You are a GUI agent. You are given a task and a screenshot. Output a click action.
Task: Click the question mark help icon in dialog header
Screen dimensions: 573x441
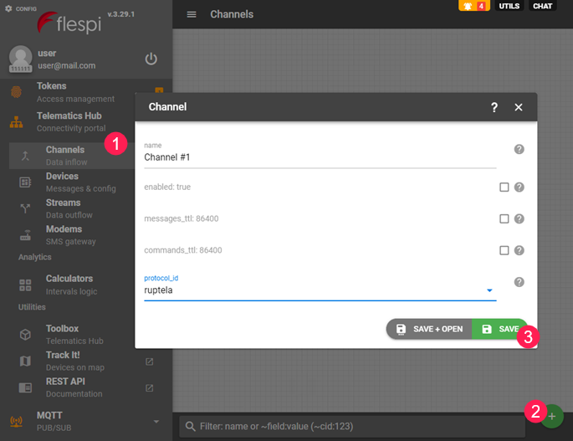click(494, 107)
